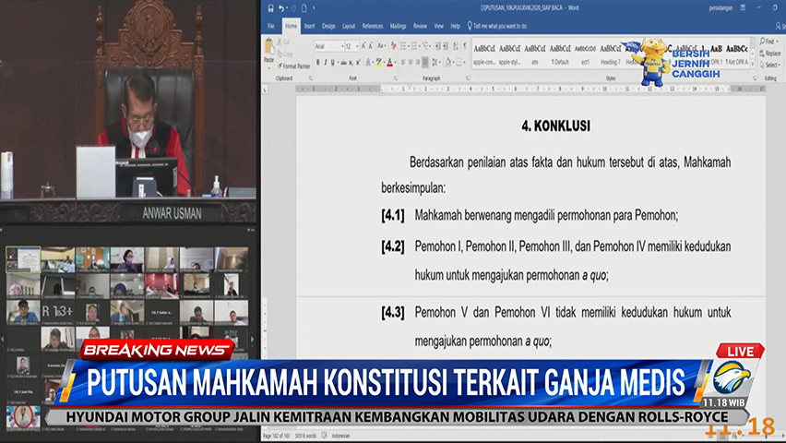Screen dimensions: 786x443
Task: Activate the Format Painter brush
Action: (293, 66)
